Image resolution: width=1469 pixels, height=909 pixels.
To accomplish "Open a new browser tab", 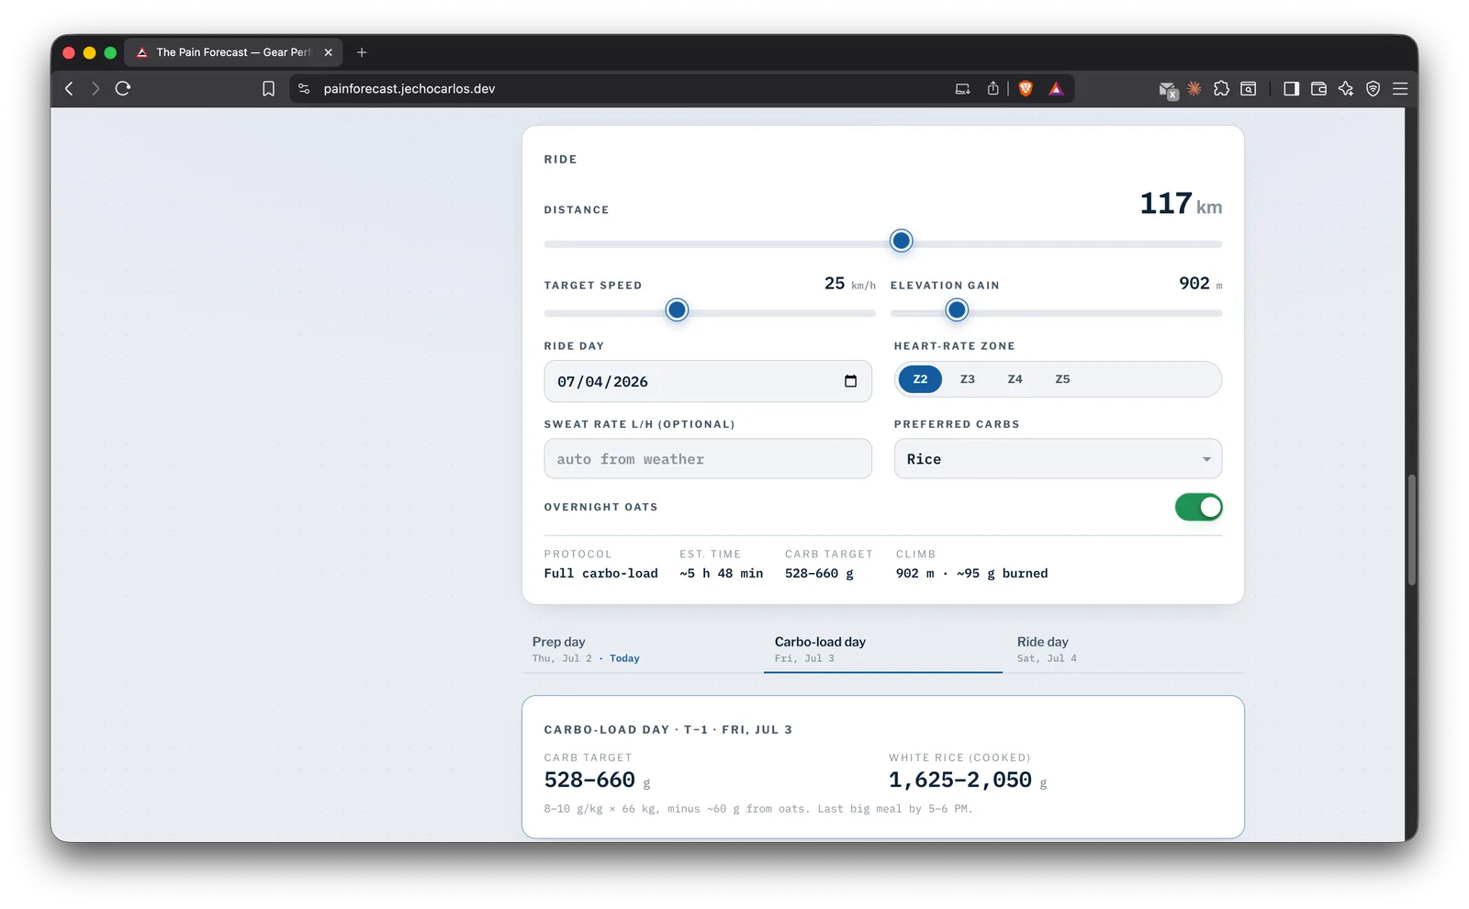I will pyautogui.click(x=362, y=52).
